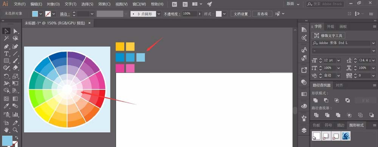Select the Scale tool
378x147 pixels.
15,76
